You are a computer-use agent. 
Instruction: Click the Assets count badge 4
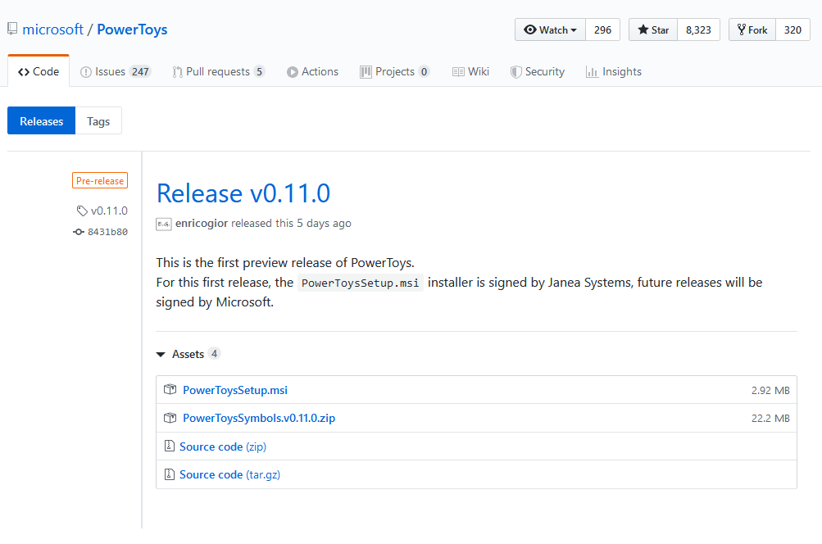[x=214, y=353]
